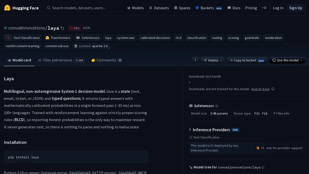309x174 pixels.
Task: Click the search models input field
Action: tap(82, 8)
